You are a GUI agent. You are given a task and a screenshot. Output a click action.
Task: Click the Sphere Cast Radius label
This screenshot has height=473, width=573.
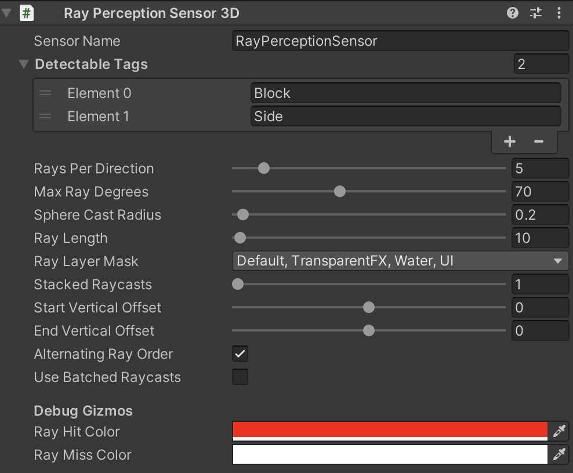click(97, 215)
